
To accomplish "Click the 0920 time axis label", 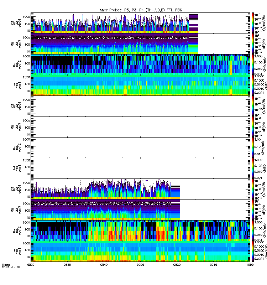I will pos(177,265).
